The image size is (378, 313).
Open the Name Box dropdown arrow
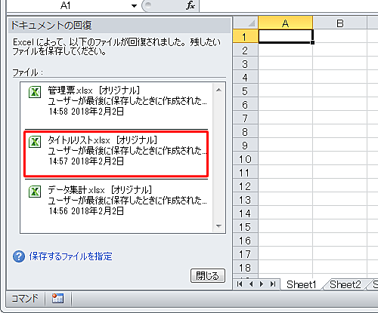pyautogui.click(x=134, y=5)
